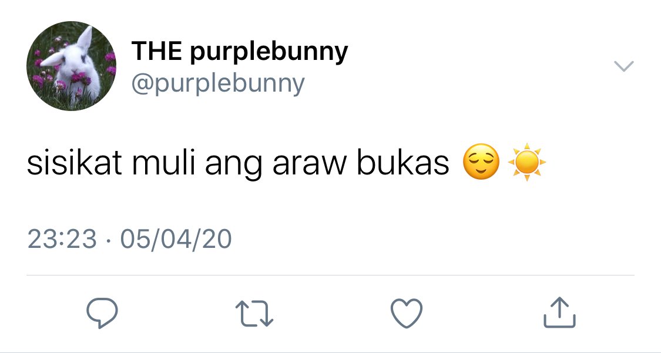Select the relieved face emoji
Screen dimensions: 661x353
pos(481,162)
